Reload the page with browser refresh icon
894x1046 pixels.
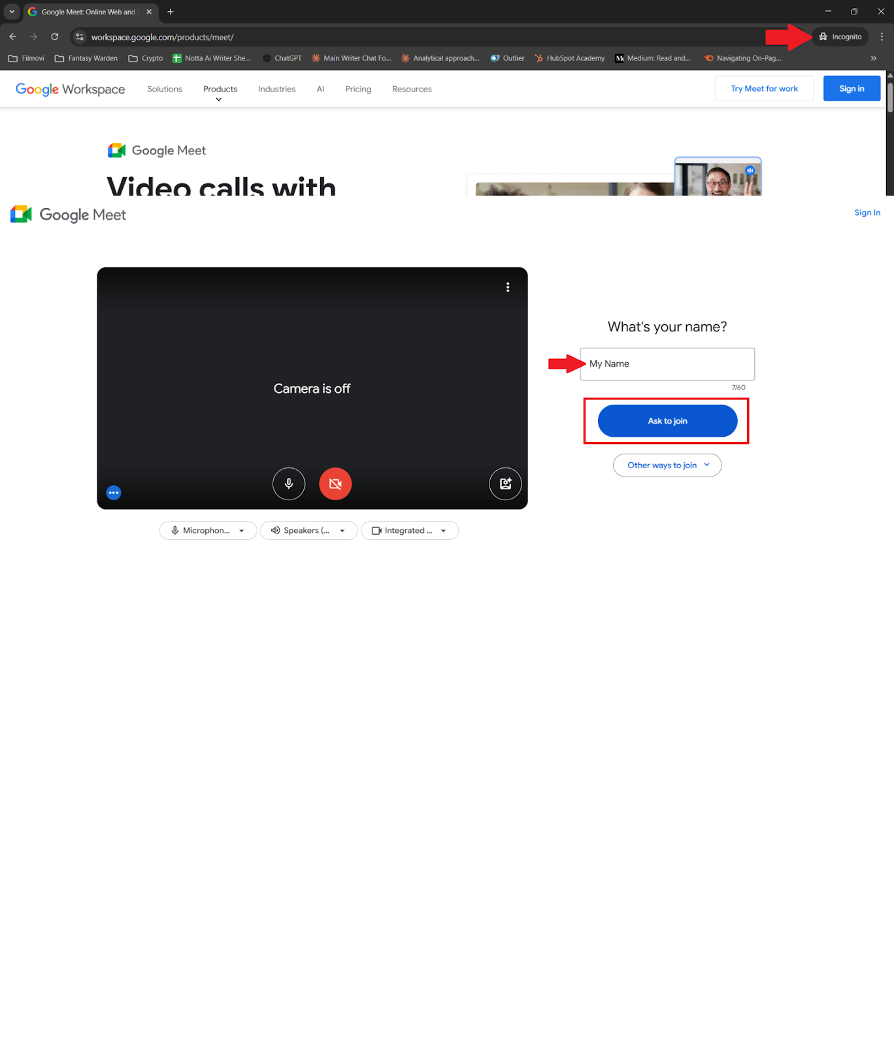coord(55,37)
